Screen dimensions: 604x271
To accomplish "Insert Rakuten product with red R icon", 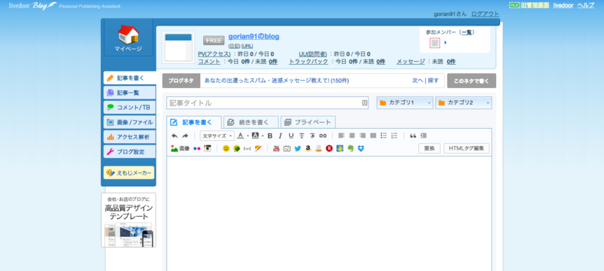I will 329,148.
